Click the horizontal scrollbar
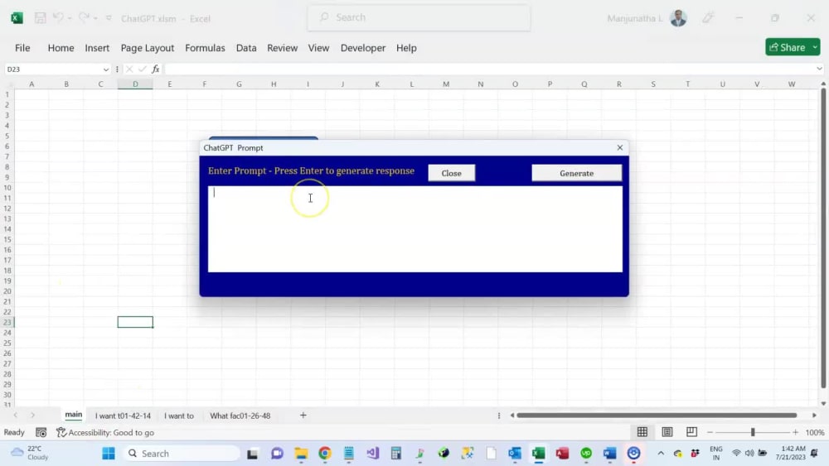 [657, 416]
